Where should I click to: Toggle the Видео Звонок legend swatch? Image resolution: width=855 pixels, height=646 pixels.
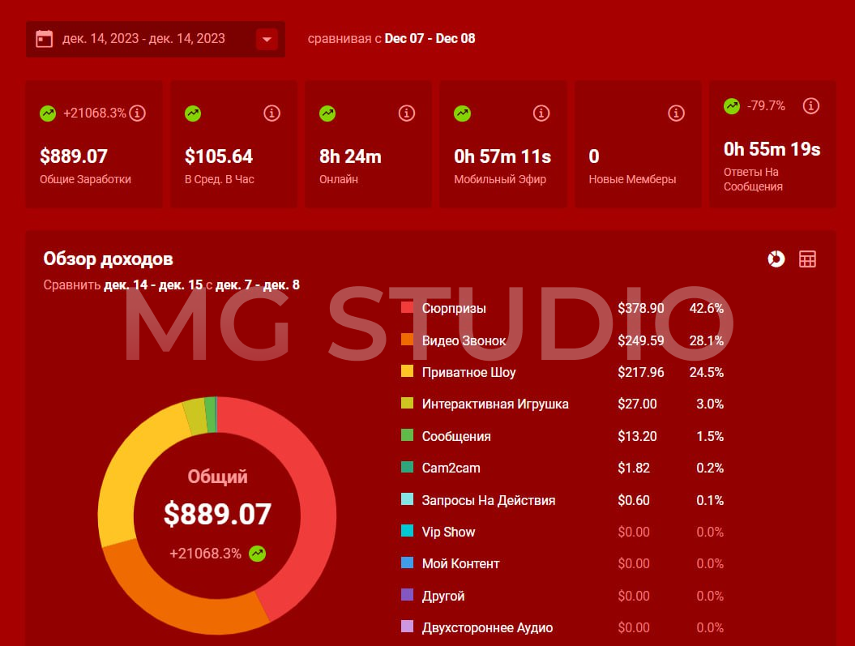[x=408, y=340]
